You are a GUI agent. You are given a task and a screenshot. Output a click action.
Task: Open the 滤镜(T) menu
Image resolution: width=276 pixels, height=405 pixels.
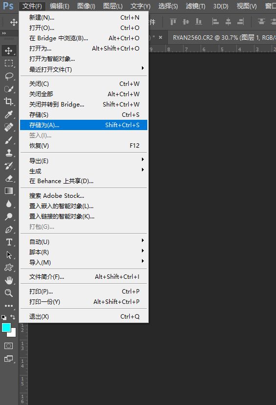tap(196, 6)
